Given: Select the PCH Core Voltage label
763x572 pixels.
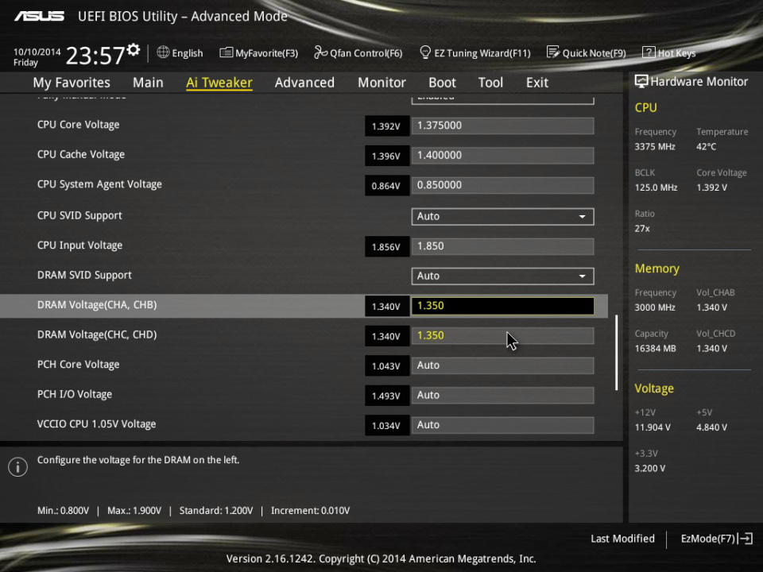Looking at the screenshot, I should tap(79, 365).
